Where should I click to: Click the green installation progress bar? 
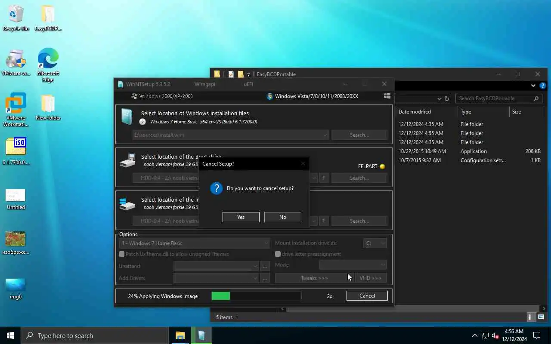(256, 296)
